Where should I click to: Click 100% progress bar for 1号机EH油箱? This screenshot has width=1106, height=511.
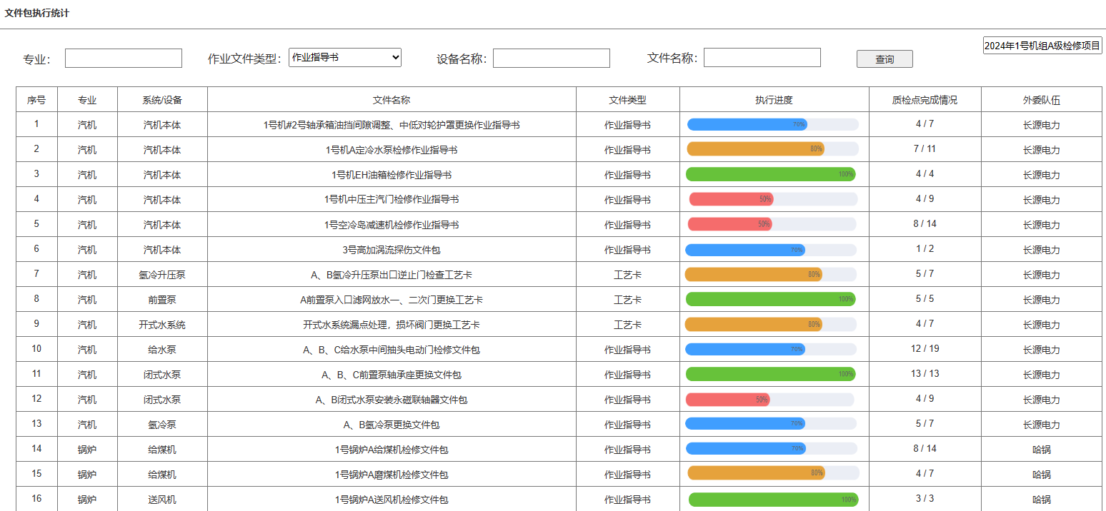[771, 174]
